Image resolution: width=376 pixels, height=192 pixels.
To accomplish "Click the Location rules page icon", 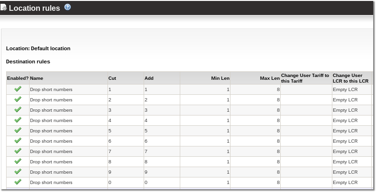I will point(4,8).
